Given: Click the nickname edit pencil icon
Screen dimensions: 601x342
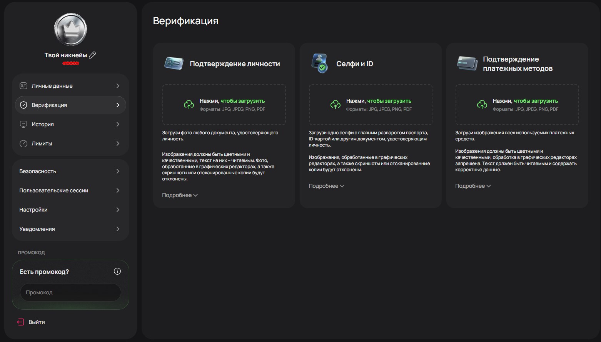Looking at the screenshot, I should coord(92,55).
